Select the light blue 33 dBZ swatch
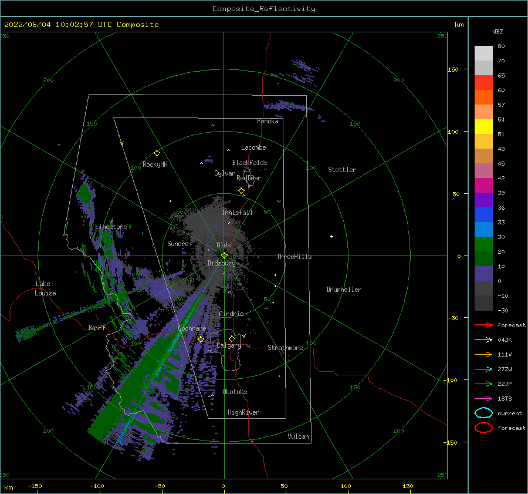528x494 pixels. pos(483,230)
